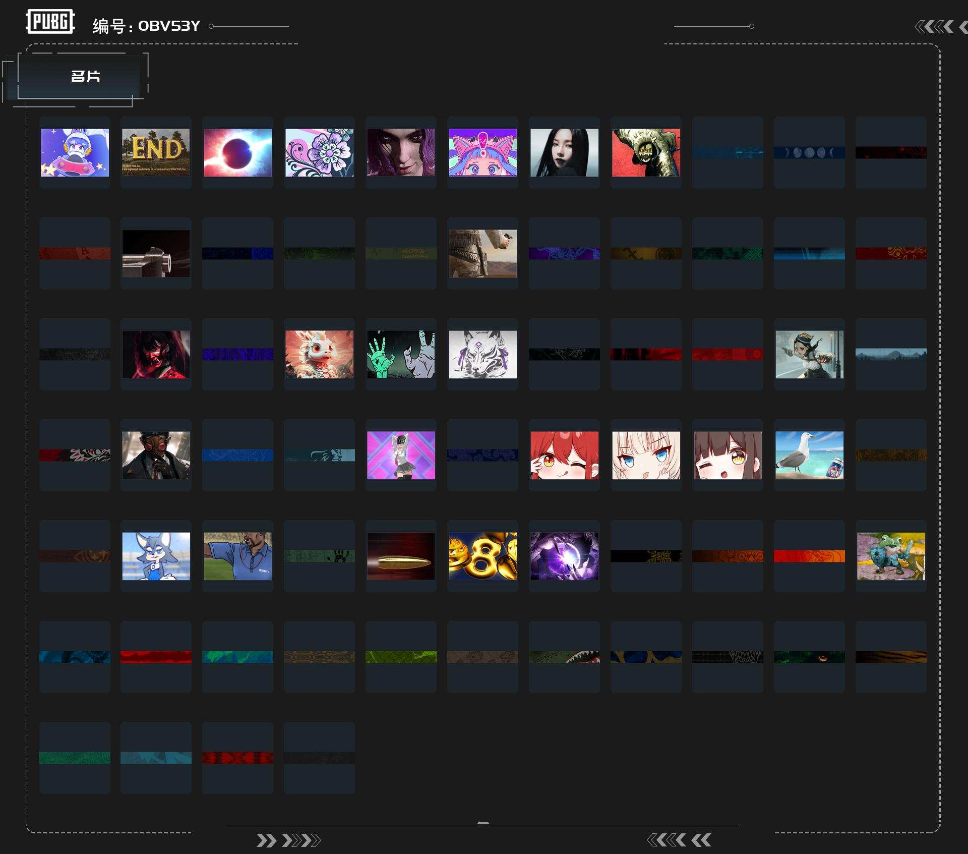Open the running woman illustration nameplate
Viewport: 968px width, 854px height.
(809, 354)
